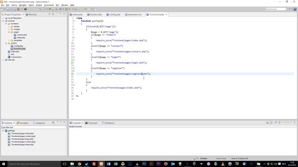This screenshot has width=298, height=167.
Task: Click the Pin Console icon
Action: (x=275, y=122)
